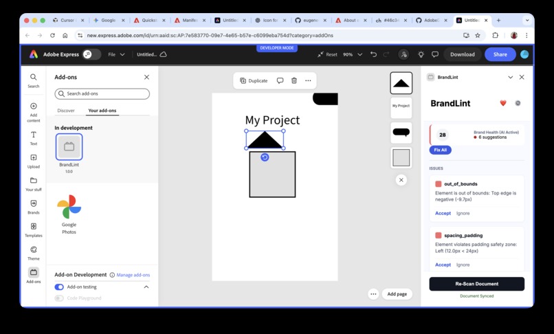Image resolution: width=554 pixels, height=334 pixels.
Task: Open the invite collaborators icon
Action: point(403,54)
